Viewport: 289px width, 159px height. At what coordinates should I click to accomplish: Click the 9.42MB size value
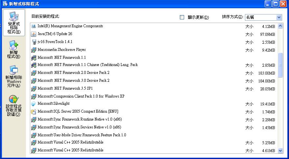pyautogui.click(x=269, y=50)
